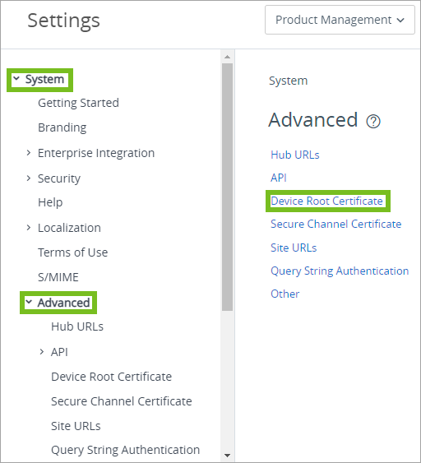The width and height of the screenshot is (421, 463).
Task: Select the Enterprise Integration label in sidebar
Action: 96,153
